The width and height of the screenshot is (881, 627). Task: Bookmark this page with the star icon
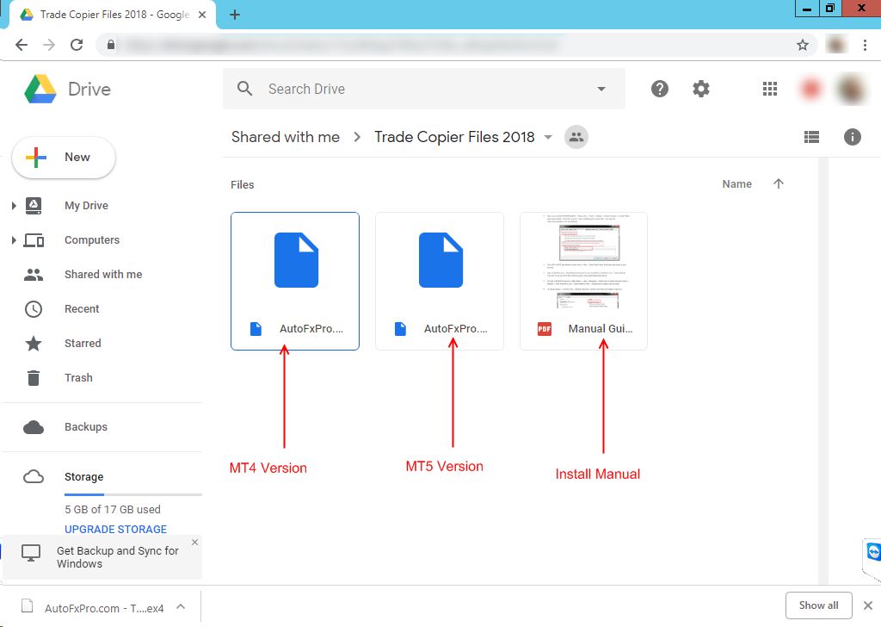click(x=803, y=45)
